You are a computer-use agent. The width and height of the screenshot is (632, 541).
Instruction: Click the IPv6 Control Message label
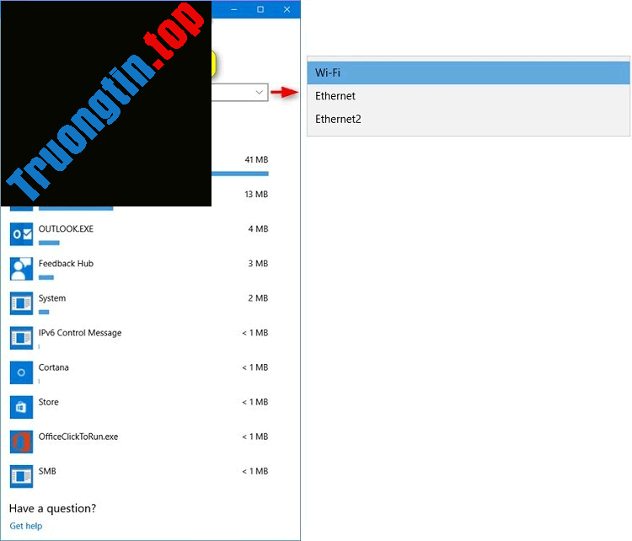click(x=80, y=333)
